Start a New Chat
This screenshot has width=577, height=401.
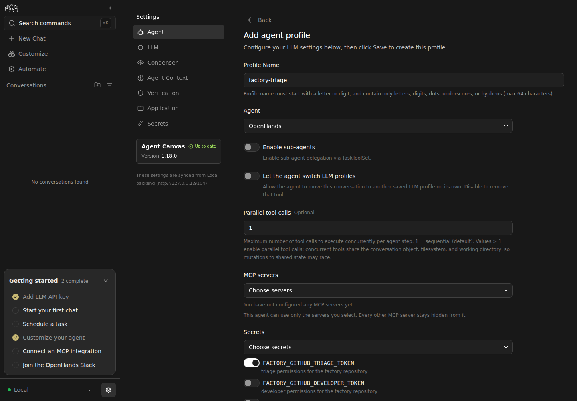[x=60, y=38]
